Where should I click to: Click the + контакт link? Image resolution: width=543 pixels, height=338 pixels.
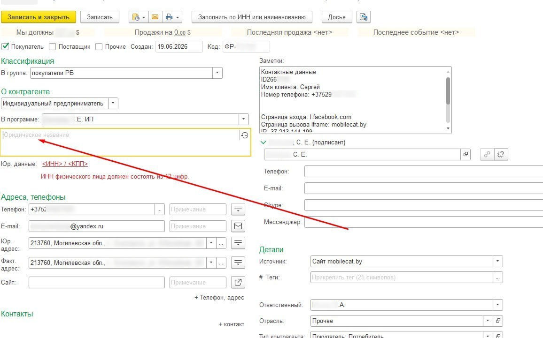[231, 324]
